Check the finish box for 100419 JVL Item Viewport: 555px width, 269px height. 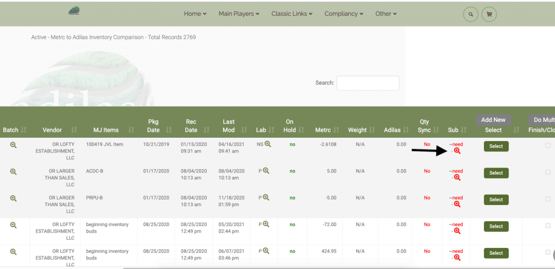[x=548, y=145]
